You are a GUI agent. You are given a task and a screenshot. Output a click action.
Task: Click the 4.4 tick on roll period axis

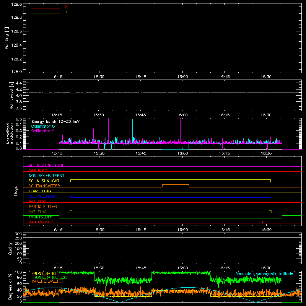click(x=19, y=83)
